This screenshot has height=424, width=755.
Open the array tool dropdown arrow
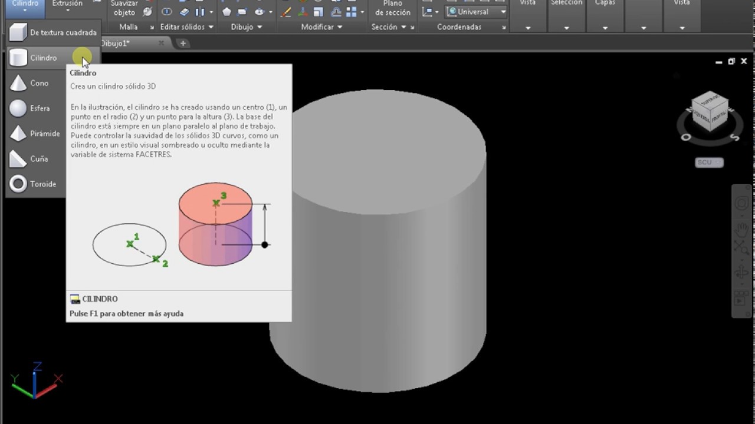tap(362, 12)
